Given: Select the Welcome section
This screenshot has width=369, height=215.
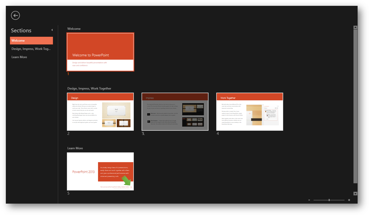Looking at the screenshot, I should coord(31,41).
